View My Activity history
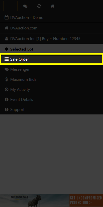Image resolution: width=103 pixels, height=207 pixels. coord(51,89)
